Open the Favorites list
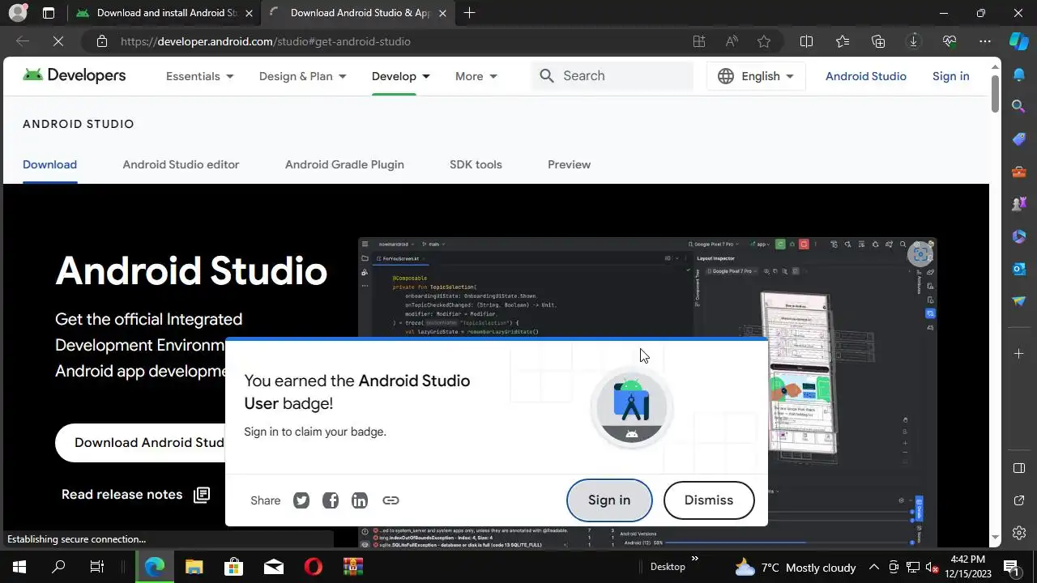 (x=843, y=41)
